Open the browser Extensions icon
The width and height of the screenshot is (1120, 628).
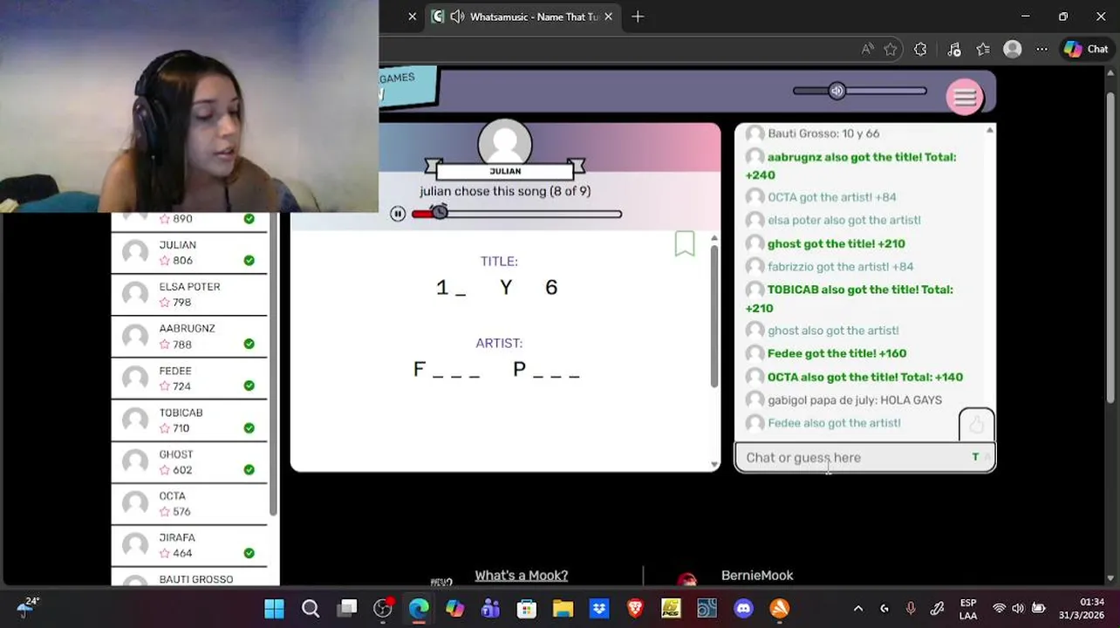tap(920, 50)
